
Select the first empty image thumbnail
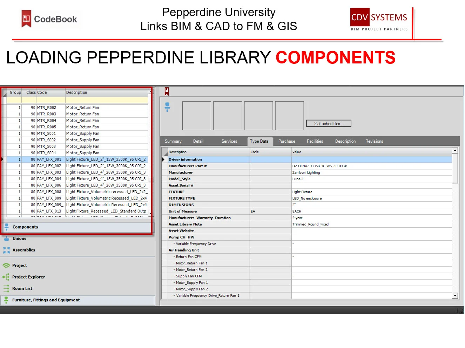pyautogui.click(x=197, y=116)
